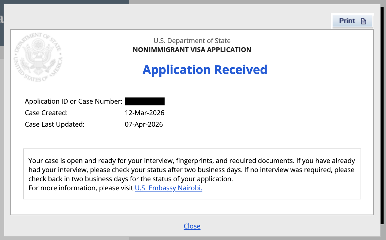386x240 pixels.
Task: Close the application status dialog
Action: click(192, 226)
